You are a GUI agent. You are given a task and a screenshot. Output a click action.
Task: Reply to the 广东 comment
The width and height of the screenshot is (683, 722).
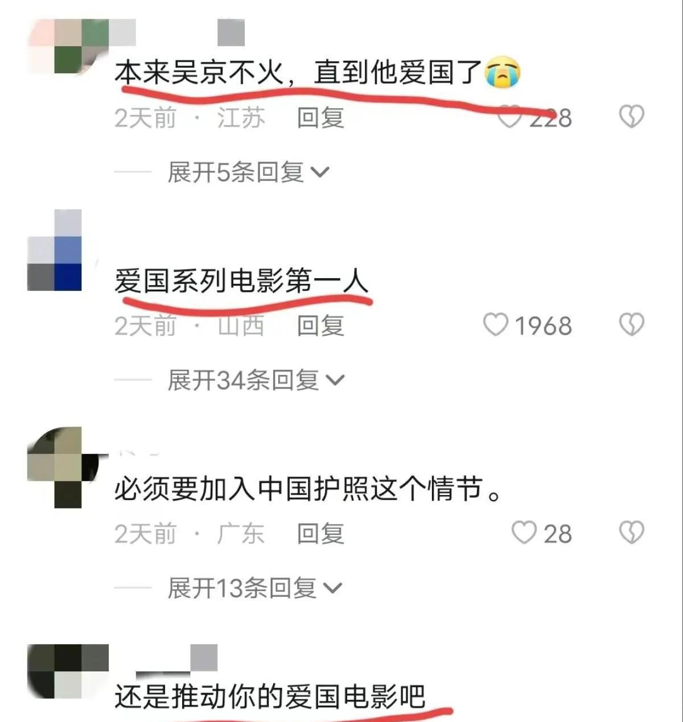[x=320, y=534]
